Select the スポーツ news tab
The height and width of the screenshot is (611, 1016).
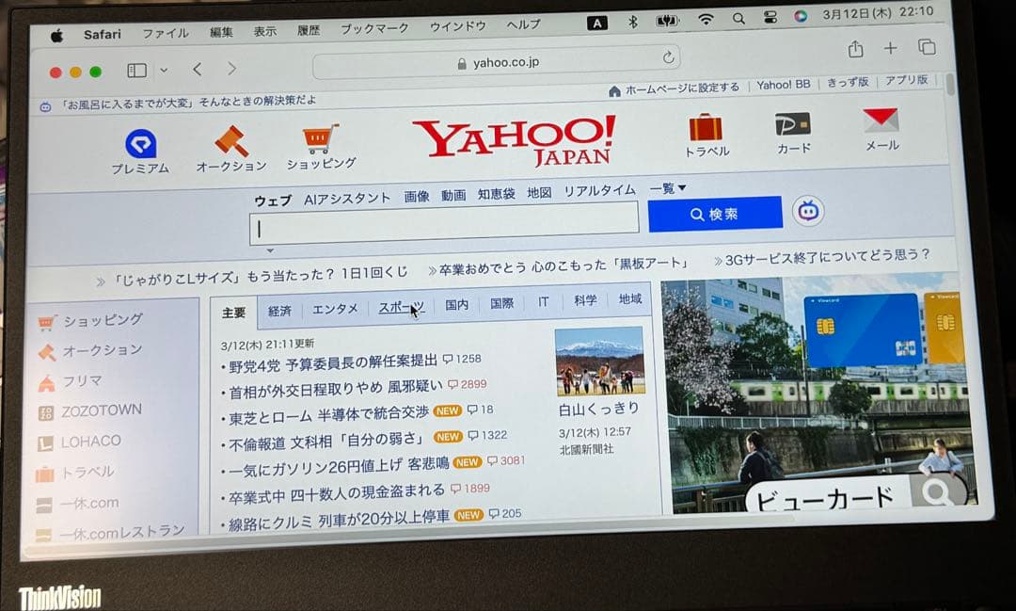click(x=401, y=307)
